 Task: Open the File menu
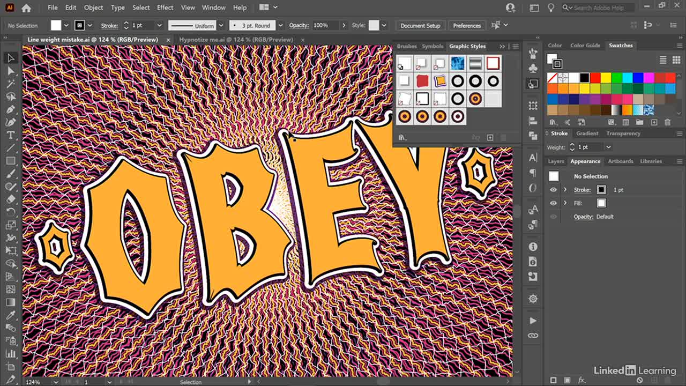53,8
